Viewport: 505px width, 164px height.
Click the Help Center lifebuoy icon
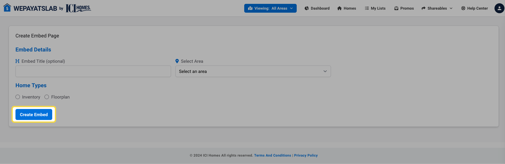pos(463,8)
